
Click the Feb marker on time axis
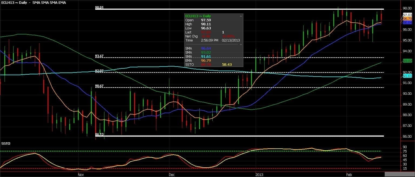point(349,175)
